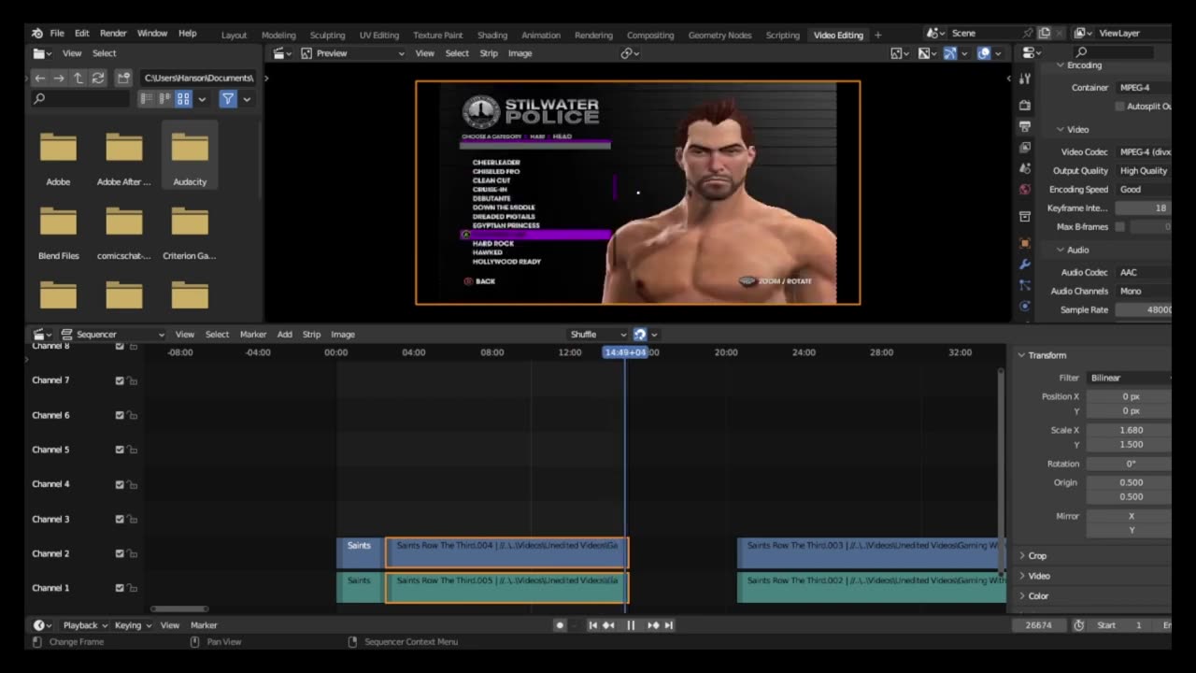Open the Filter Bilinear dropdown
This screenshot has width=1196, height=673.
(1129, 378)
